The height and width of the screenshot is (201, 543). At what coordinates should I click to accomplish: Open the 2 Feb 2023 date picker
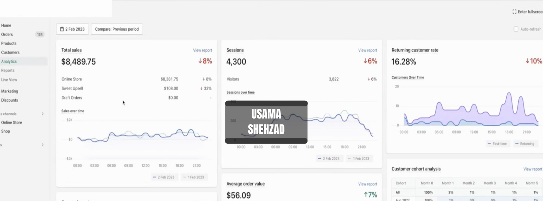[72, 29]
